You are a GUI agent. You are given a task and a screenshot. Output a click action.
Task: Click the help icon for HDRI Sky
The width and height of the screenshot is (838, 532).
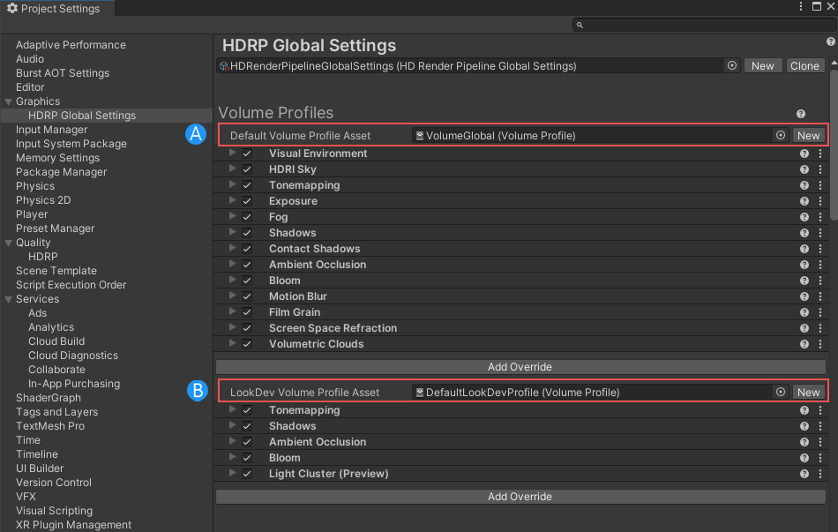804,169
